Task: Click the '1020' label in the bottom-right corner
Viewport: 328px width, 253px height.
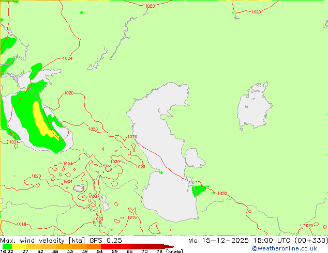Action: [308, 226]
